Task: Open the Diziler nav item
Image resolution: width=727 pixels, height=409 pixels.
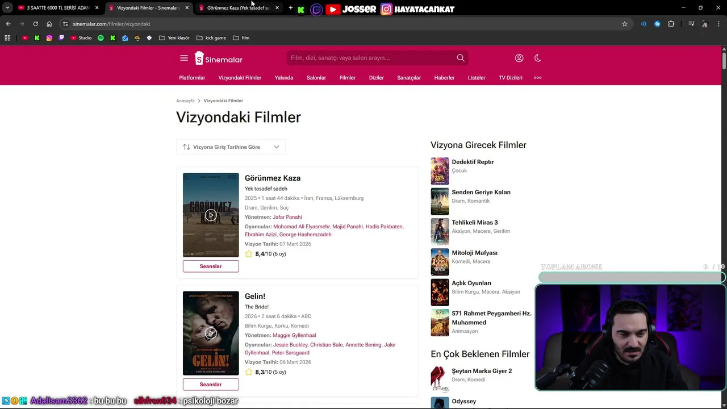Action: click(x=377, y=78)
